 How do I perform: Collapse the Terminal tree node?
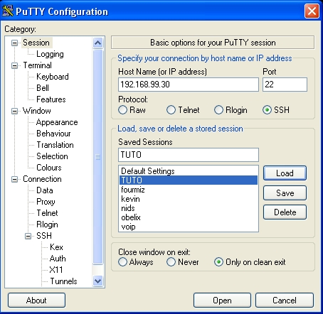[14, 65]
